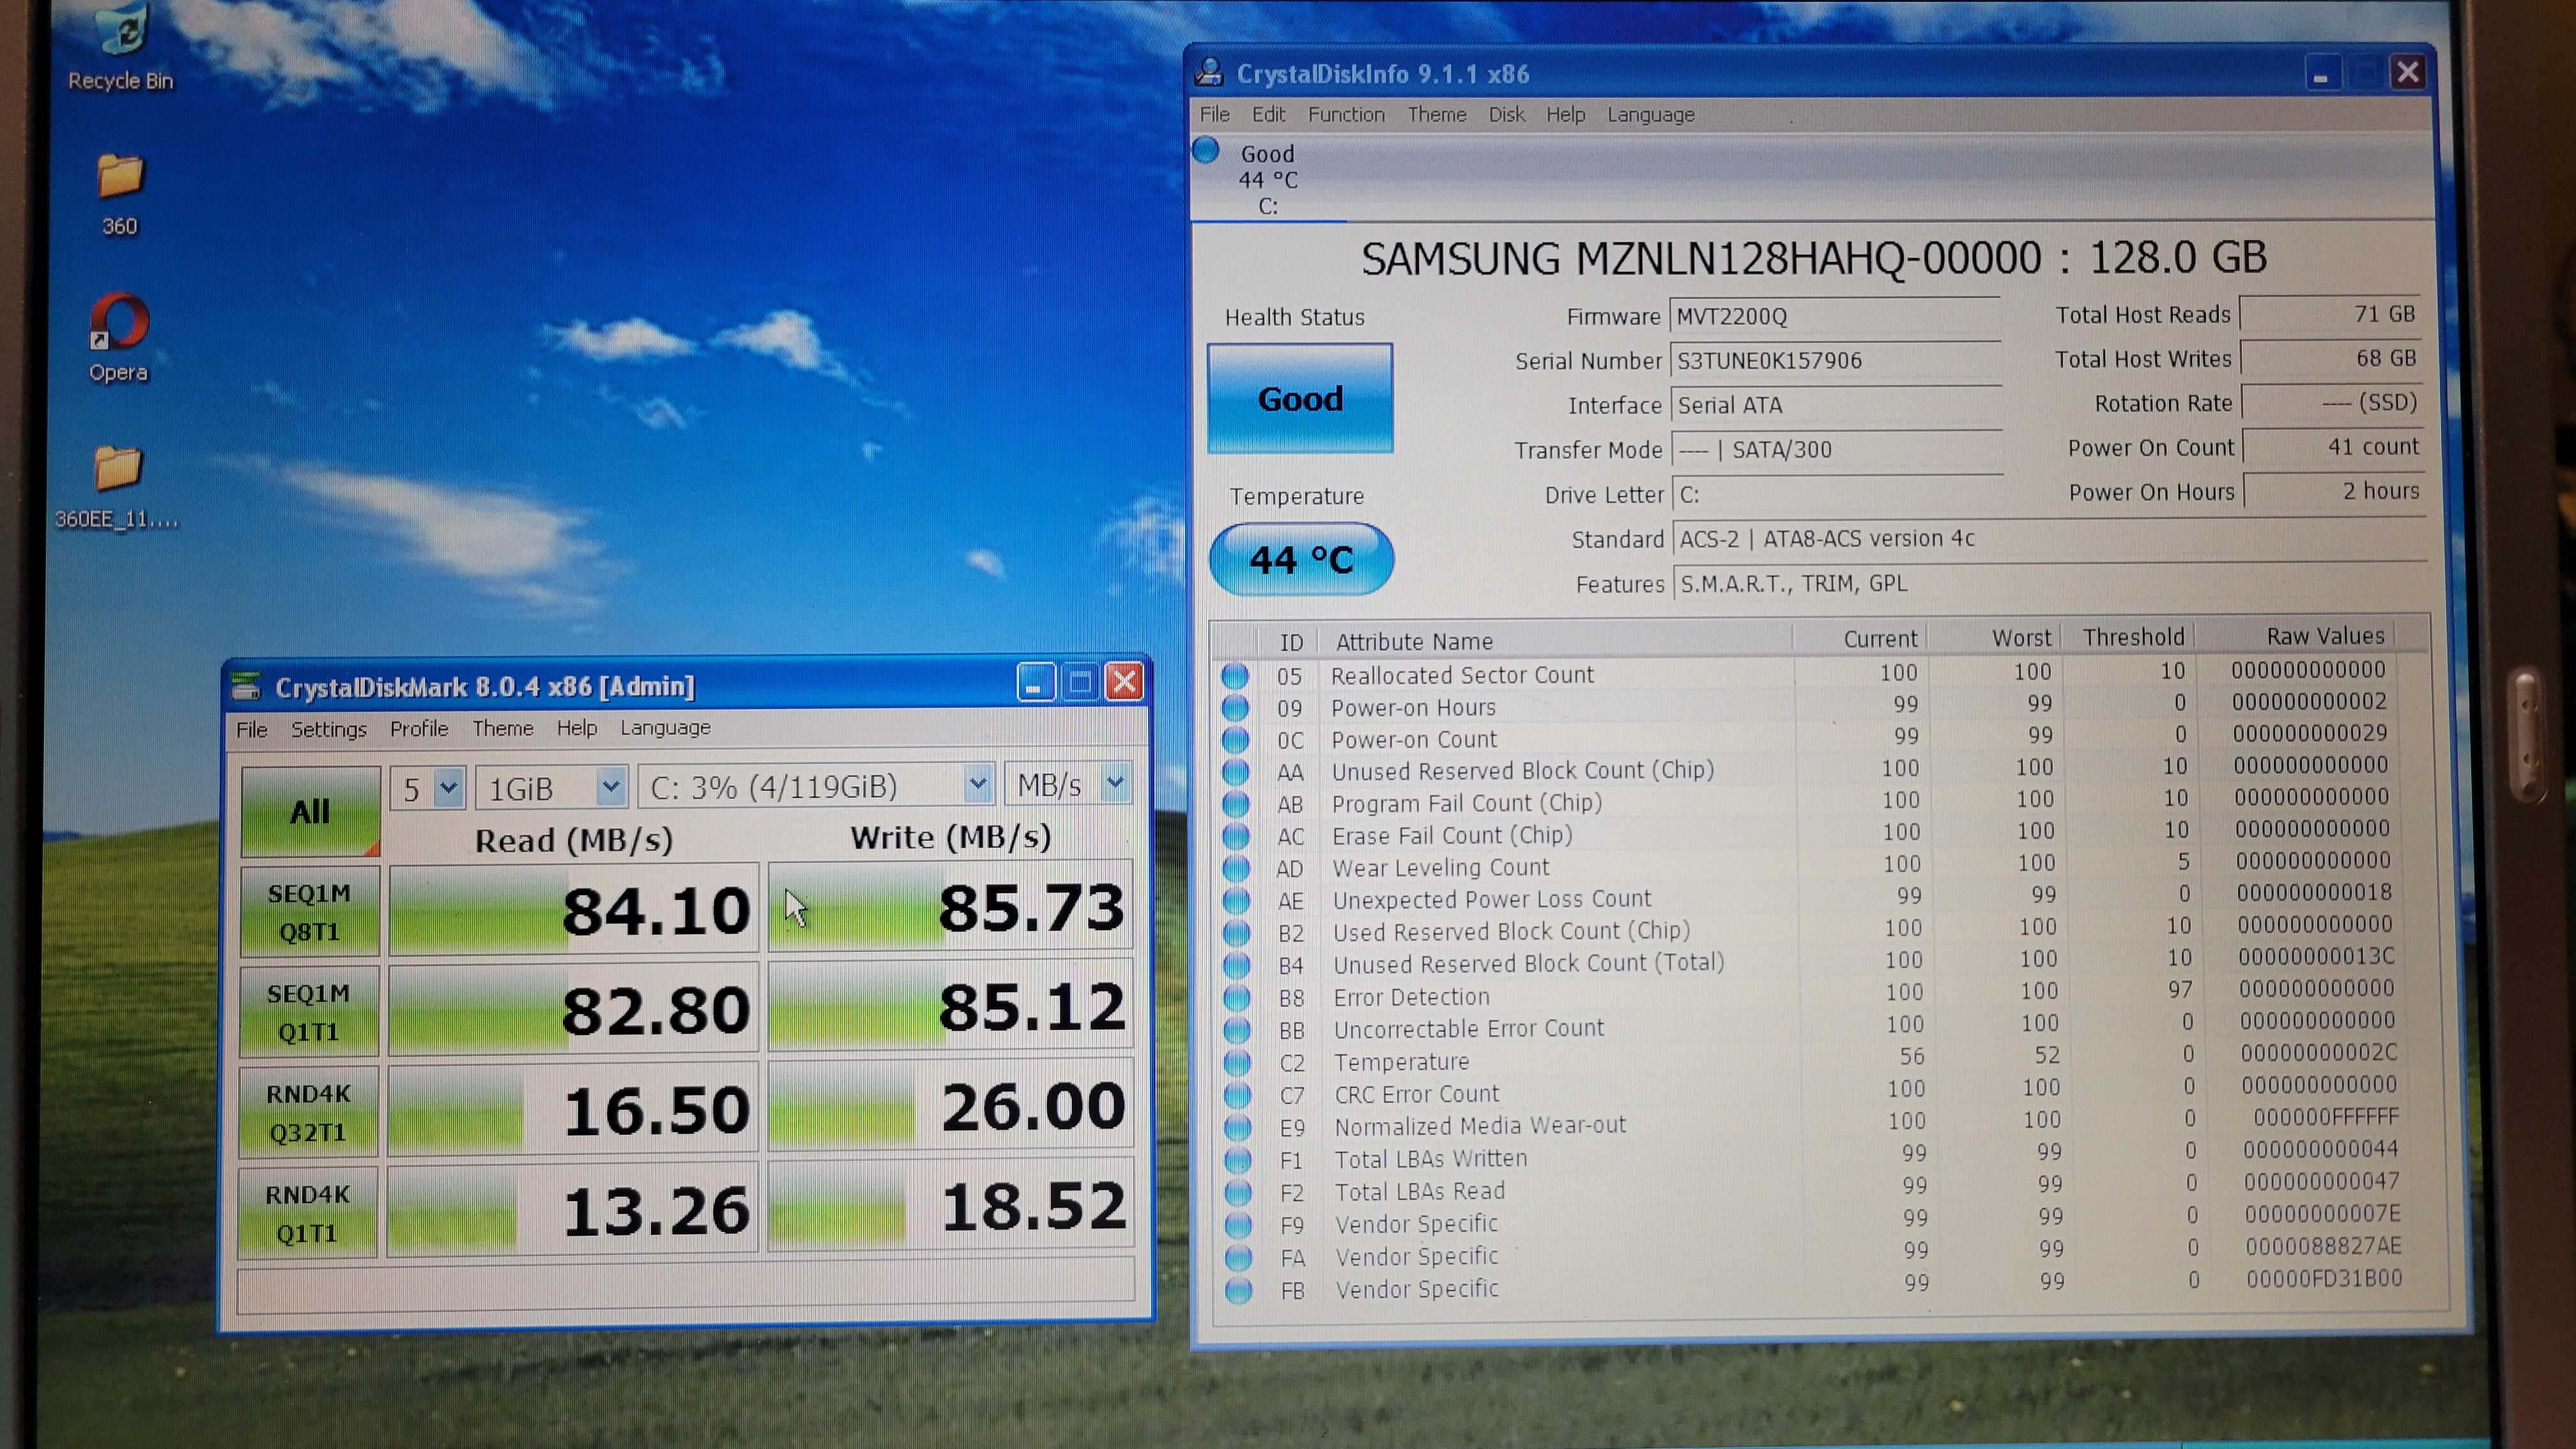Click the Total Host Writes value 68 GB

tap(2333, 358)
